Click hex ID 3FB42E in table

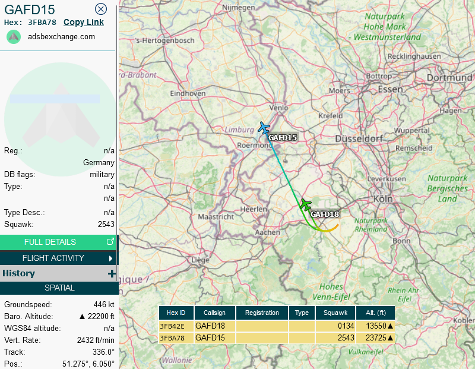pyautogui.click(x=172, y=326)
